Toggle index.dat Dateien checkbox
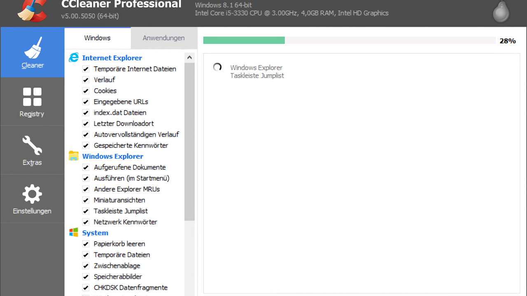The image size is (527, 296). (x=86, y=113)
